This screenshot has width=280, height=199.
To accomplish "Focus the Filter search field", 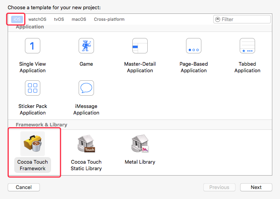I will 242,19.
